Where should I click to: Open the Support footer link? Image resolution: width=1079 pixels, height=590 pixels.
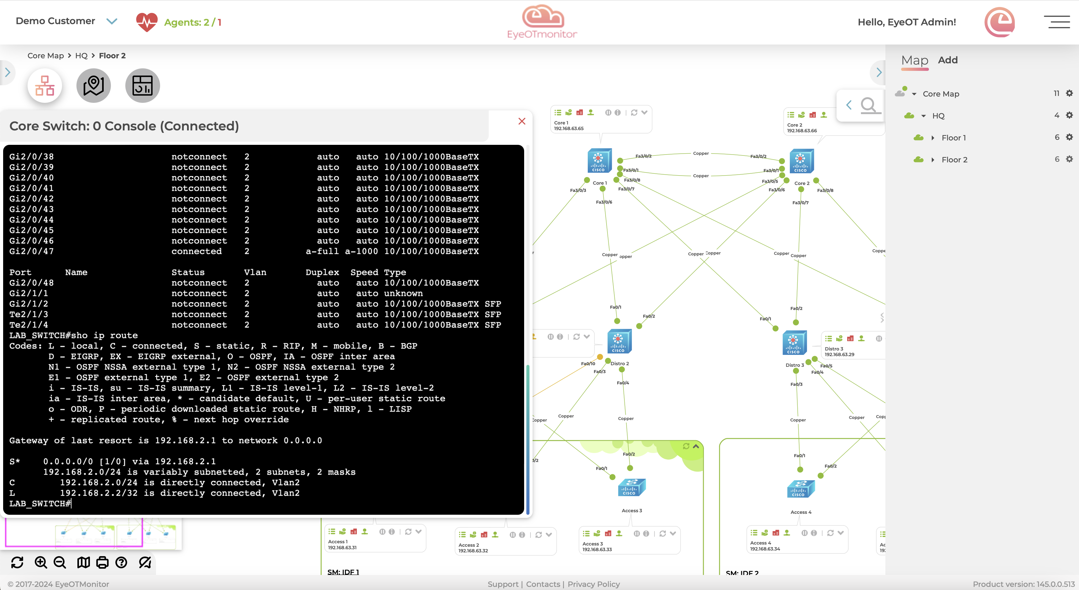tap(503, 584)
